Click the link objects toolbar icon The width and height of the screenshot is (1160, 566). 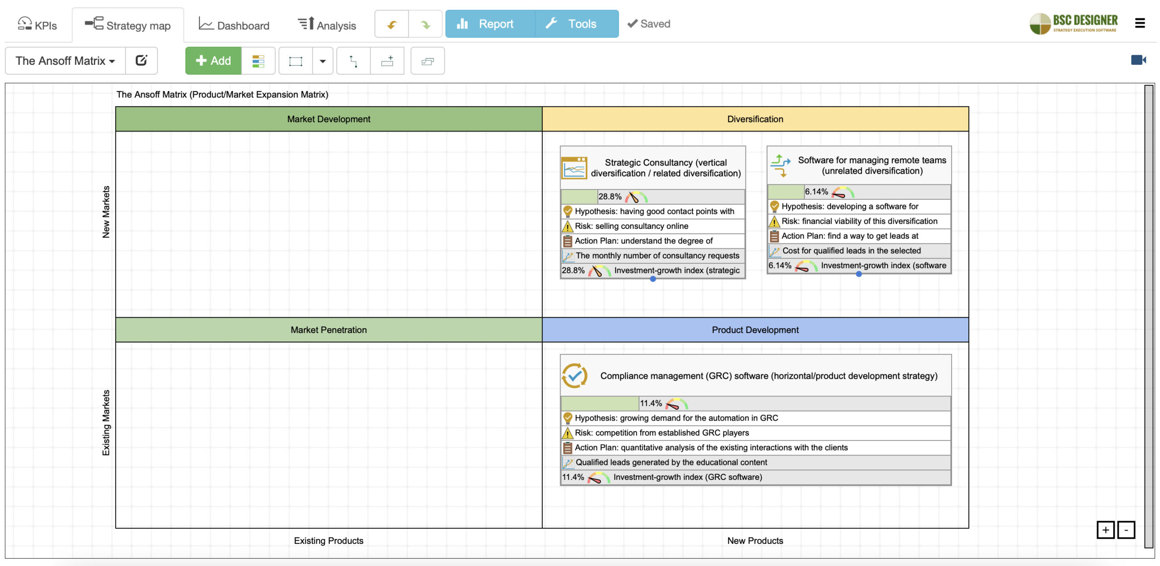(x=427, y=61)
